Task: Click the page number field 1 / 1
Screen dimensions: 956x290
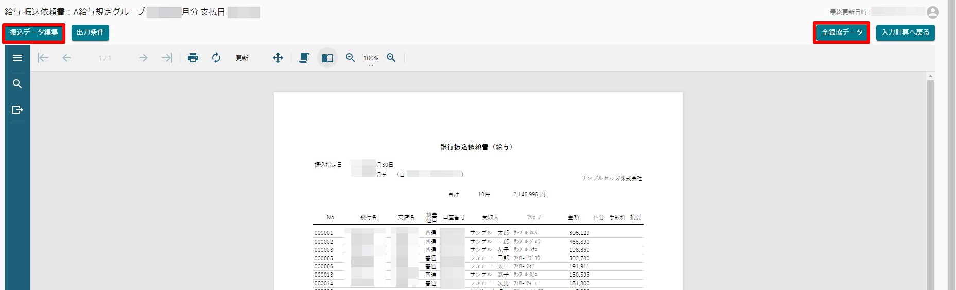Action: pyautogui.click(x=105, y=58)
